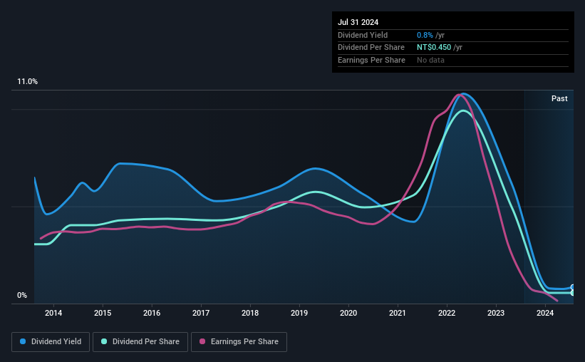Click the Jul 31 2024 tooltip date
The width and height of the screenshot is (585, 362).
pyautogui.click(x=358, y=22)
